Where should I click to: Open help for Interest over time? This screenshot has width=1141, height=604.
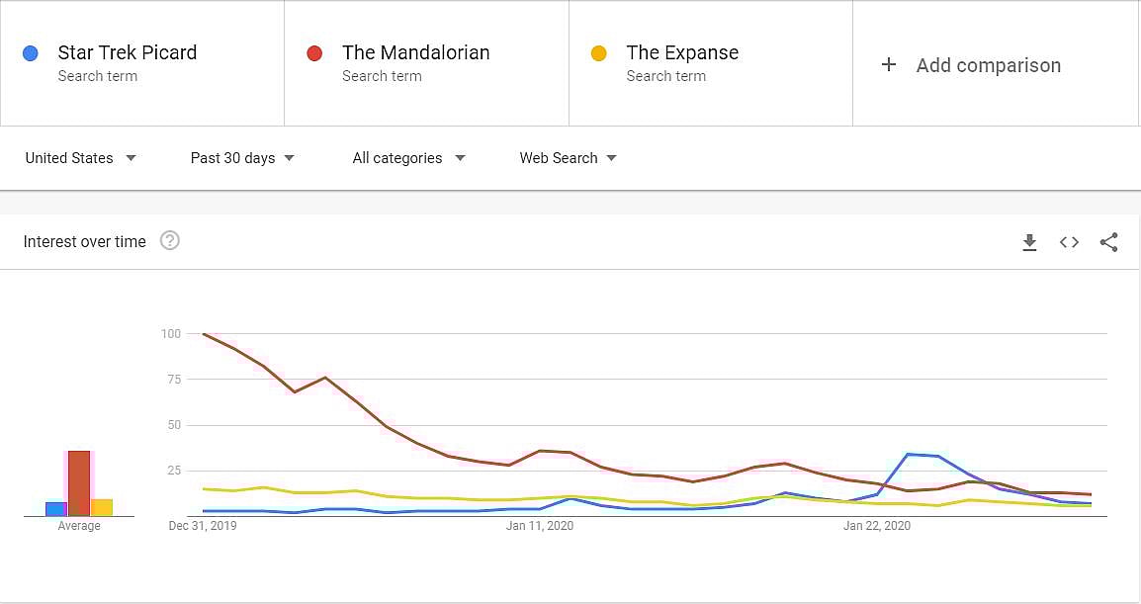pos(170,240)
